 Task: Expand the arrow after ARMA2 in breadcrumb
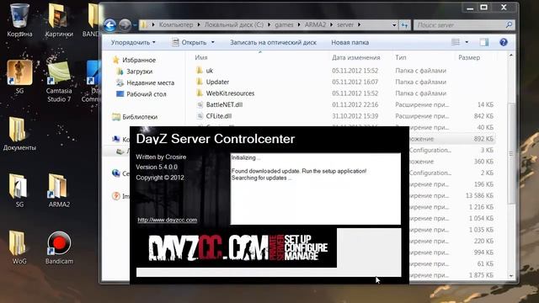click(x=331, y=24)
